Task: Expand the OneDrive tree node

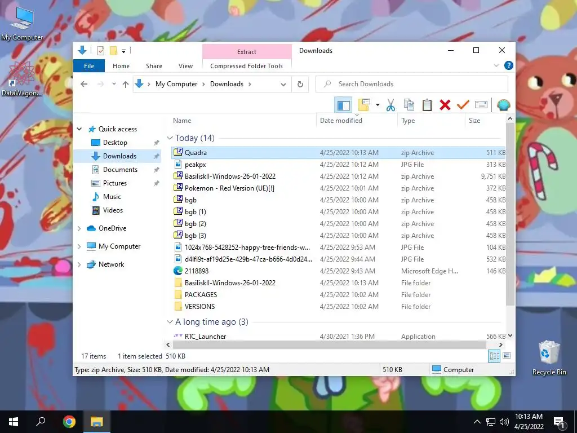Action: click(x=79, y=228)
